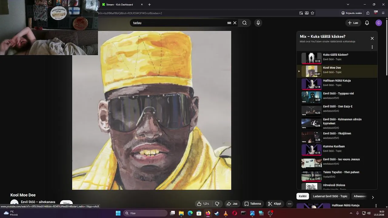Dislike the video with thumbs-down button

click(217, 204)
